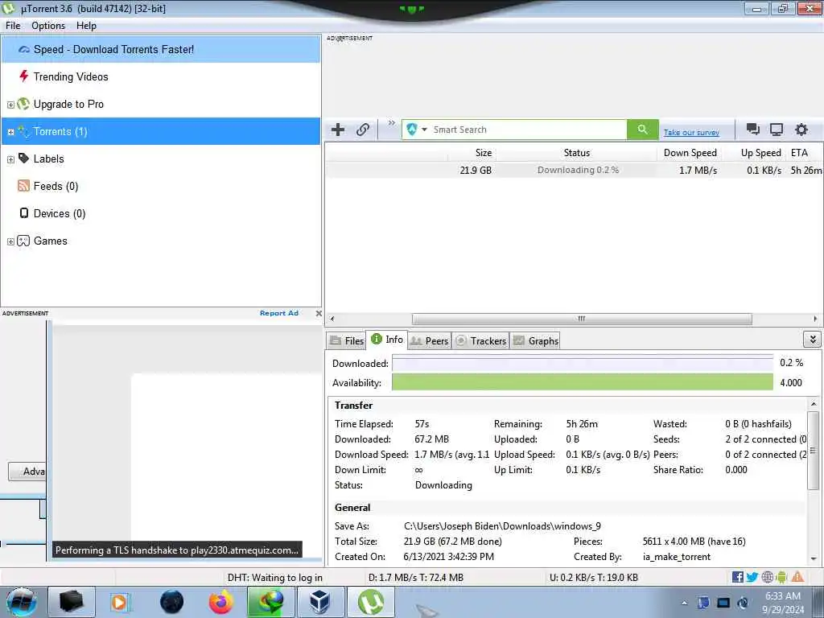Click the globe icon in status bar
Screen dimensions: 824x618
point(767,577)
